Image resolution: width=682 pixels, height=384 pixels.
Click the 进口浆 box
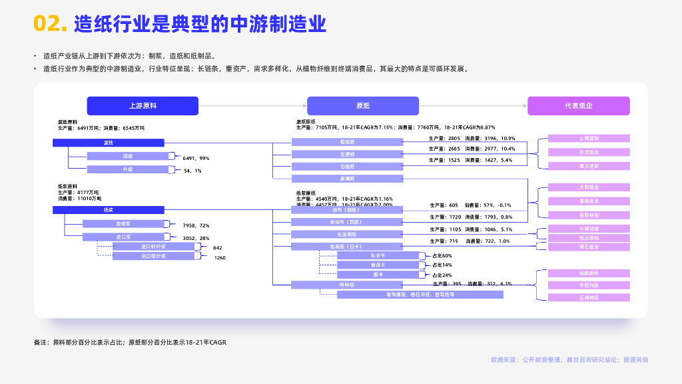tap(123, 237)
